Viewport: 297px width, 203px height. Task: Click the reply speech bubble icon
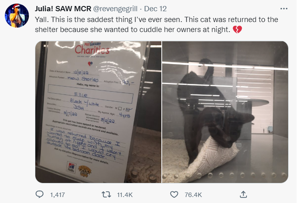click(39, 194)
